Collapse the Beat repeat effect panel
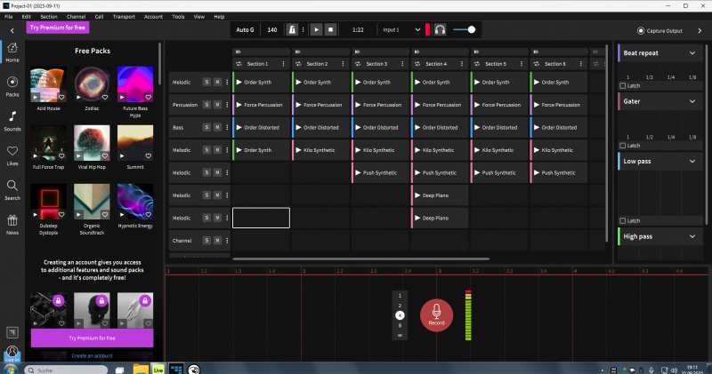712x374 pixels. (692, 53)
